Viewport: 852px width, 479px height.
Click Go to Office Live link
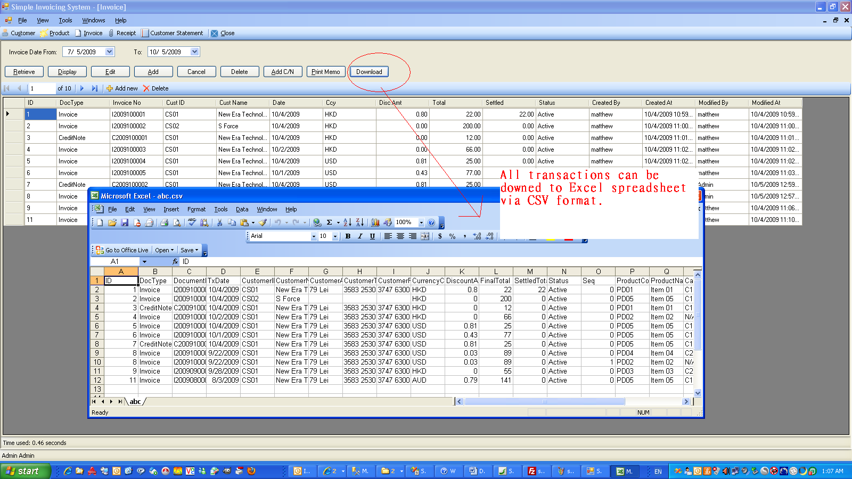[x=122, y=250]
